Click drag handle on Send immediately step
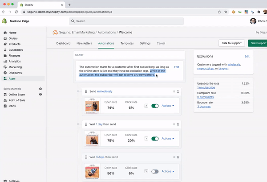 pyautogui.click(x=86, y=91)
